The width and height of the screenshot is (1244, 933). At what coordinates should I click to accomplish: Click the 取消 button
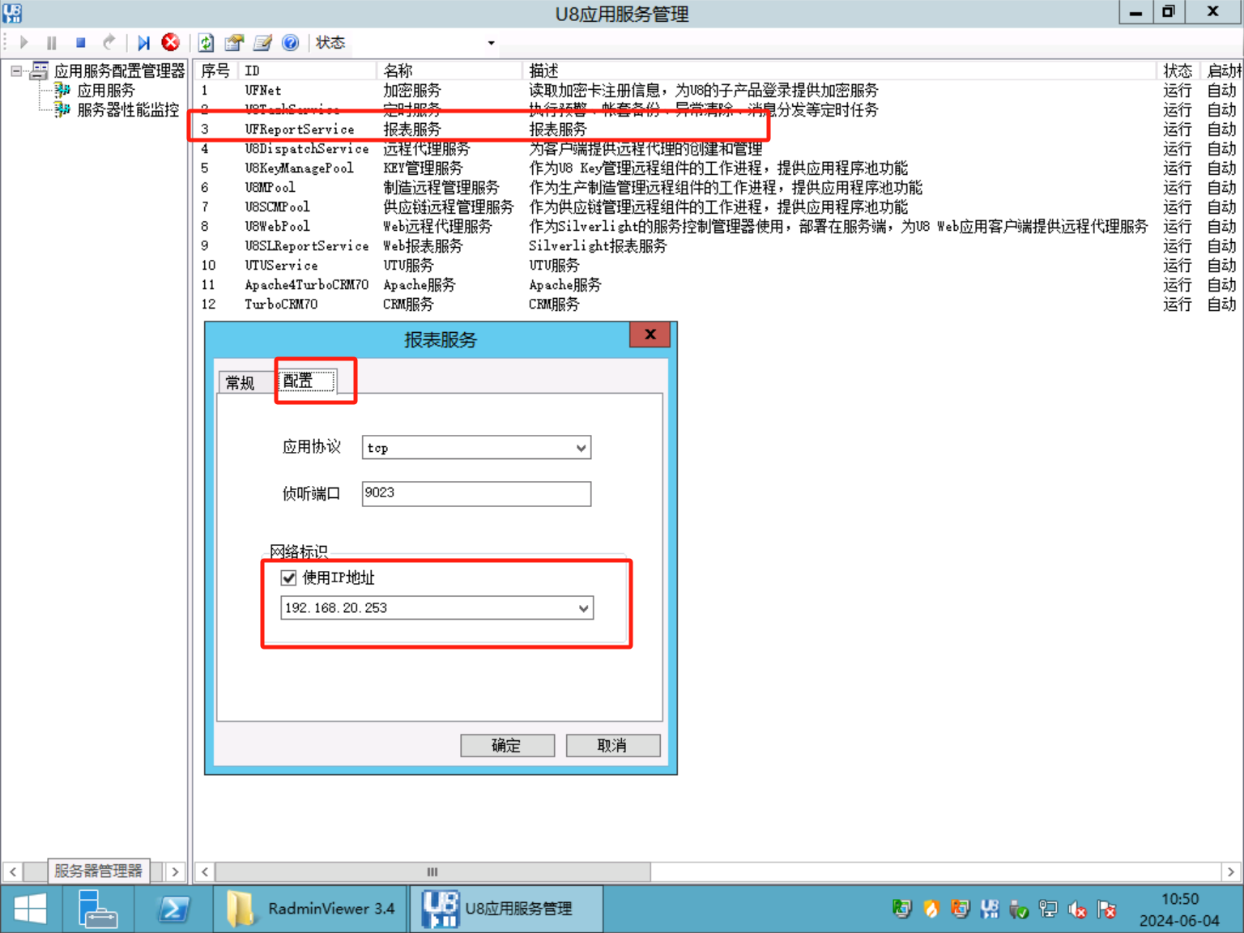coord(612,745)
